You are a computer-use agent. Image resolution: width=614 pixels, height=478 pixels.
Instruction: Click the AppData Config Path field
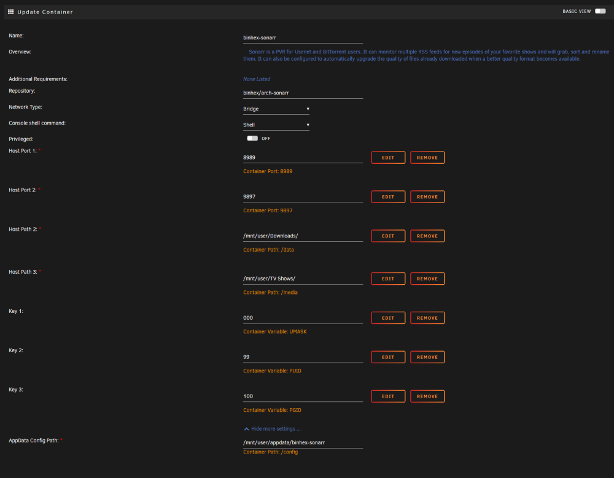coord(303,442)
